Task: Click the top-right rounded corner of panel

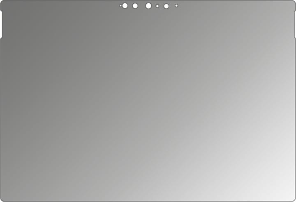Action: tap(293, 2)
